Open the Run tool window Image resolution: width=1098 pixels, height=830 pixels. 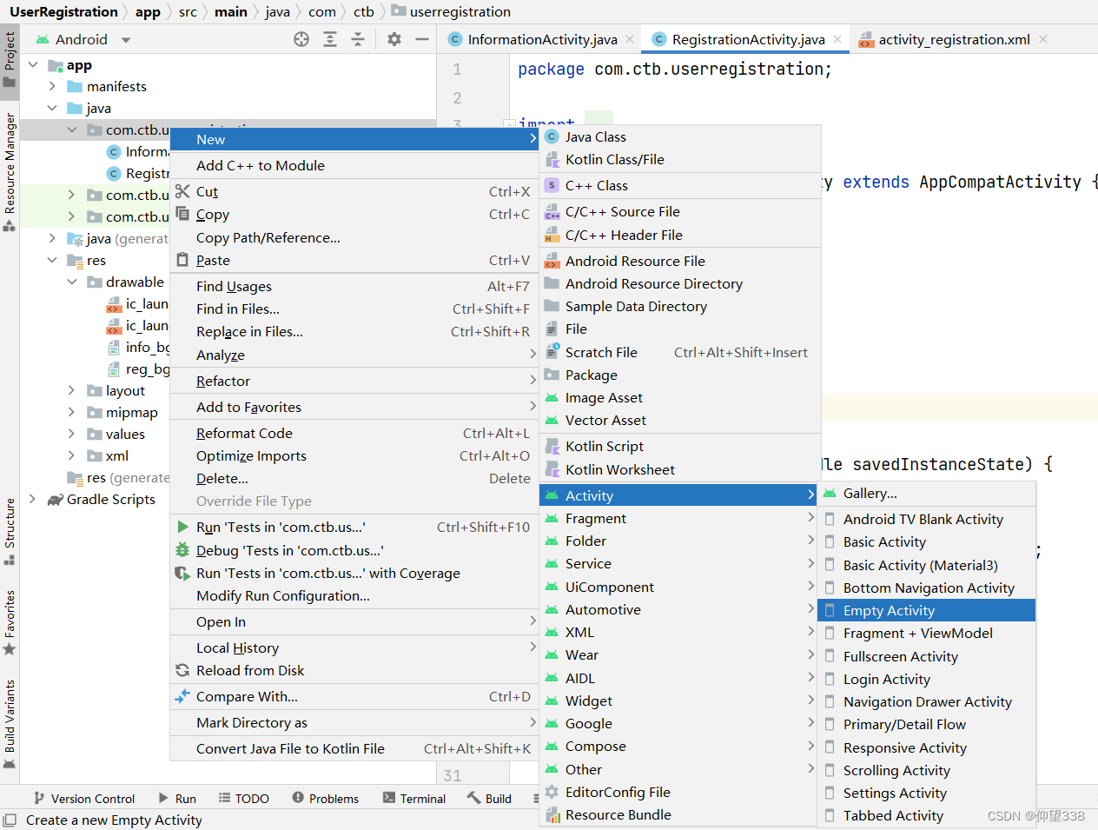point(177,798)
